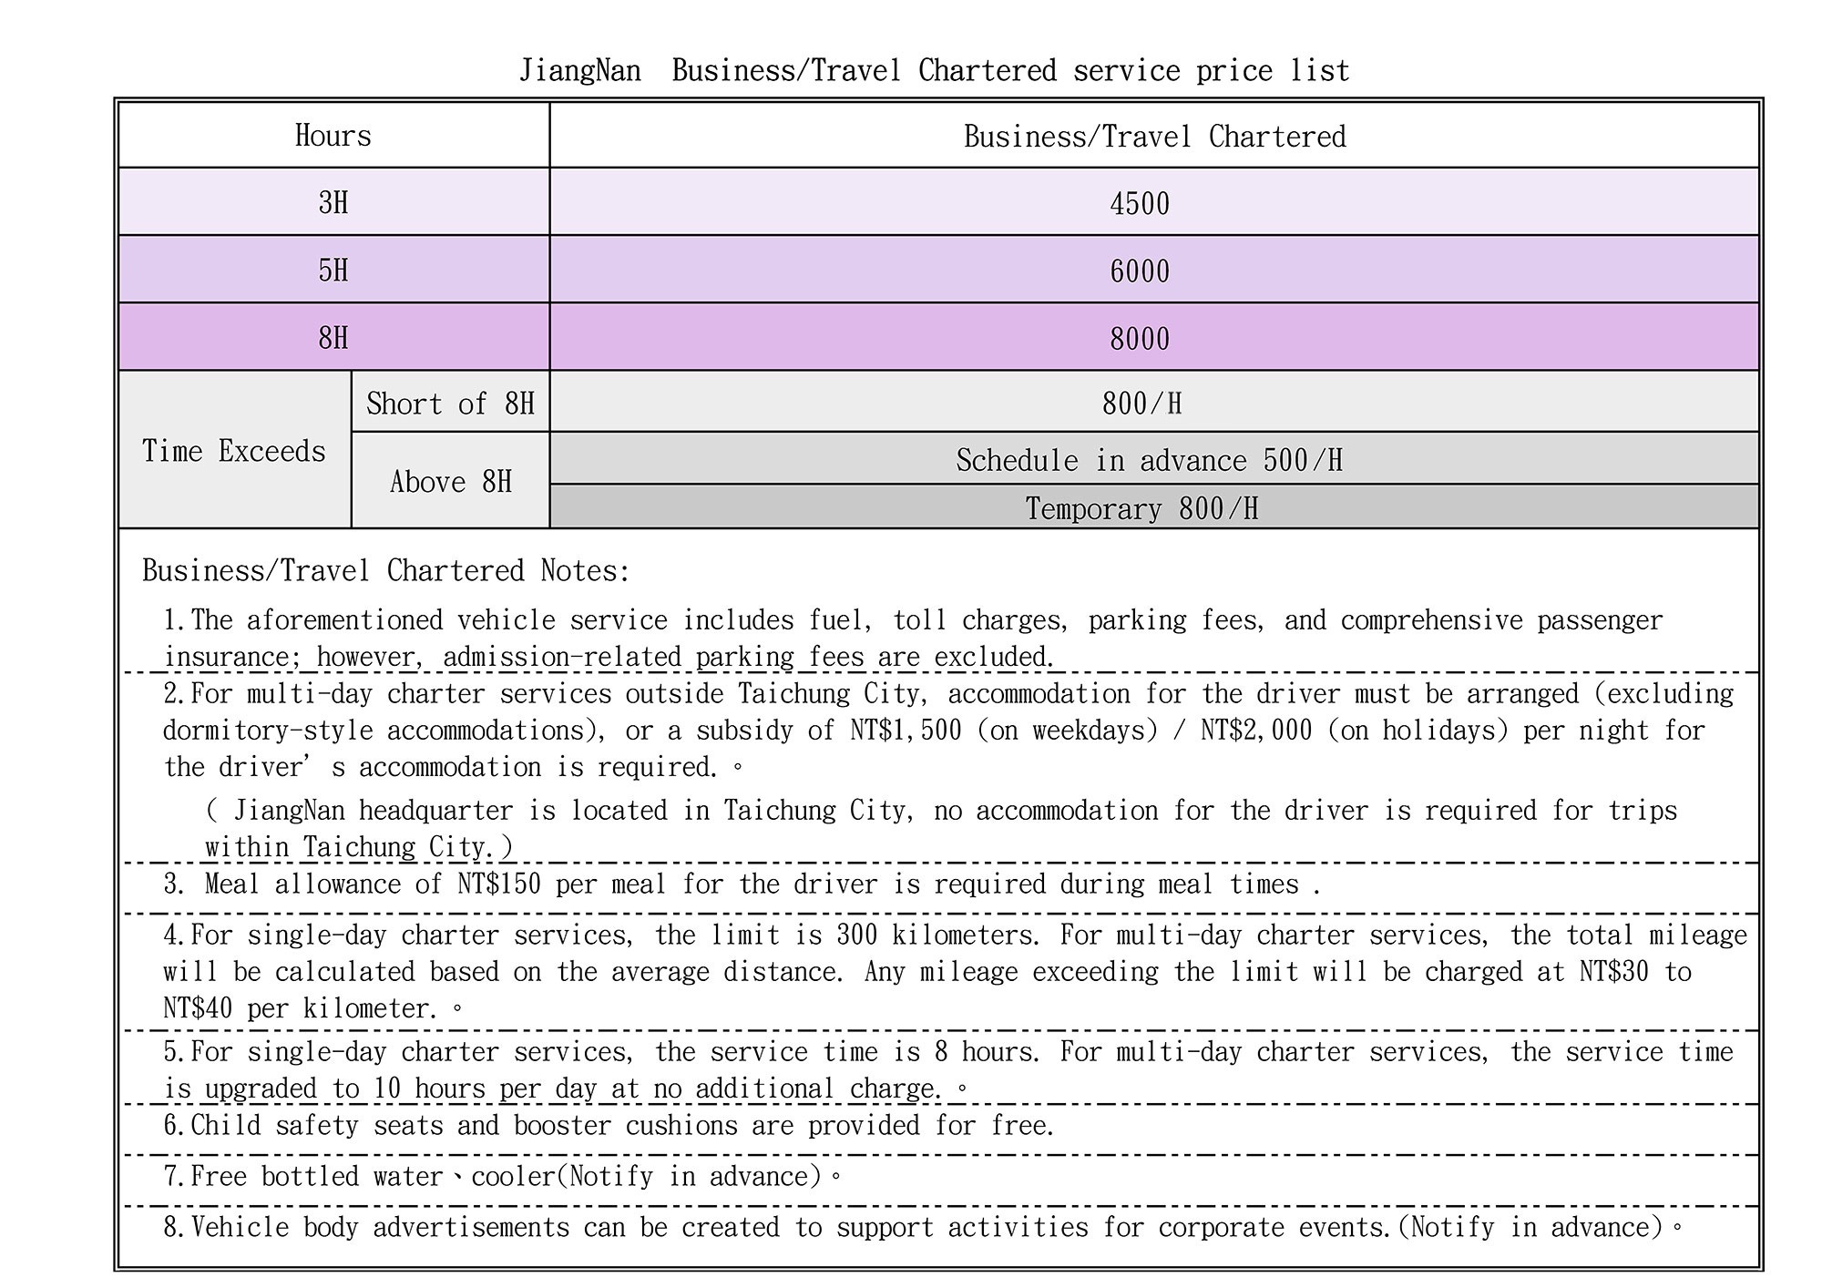The height and width of the screenshot is (1288, 1822).
Task: Click note 3 about NT$150 meal allowance
Action: [x=742, y=884]
